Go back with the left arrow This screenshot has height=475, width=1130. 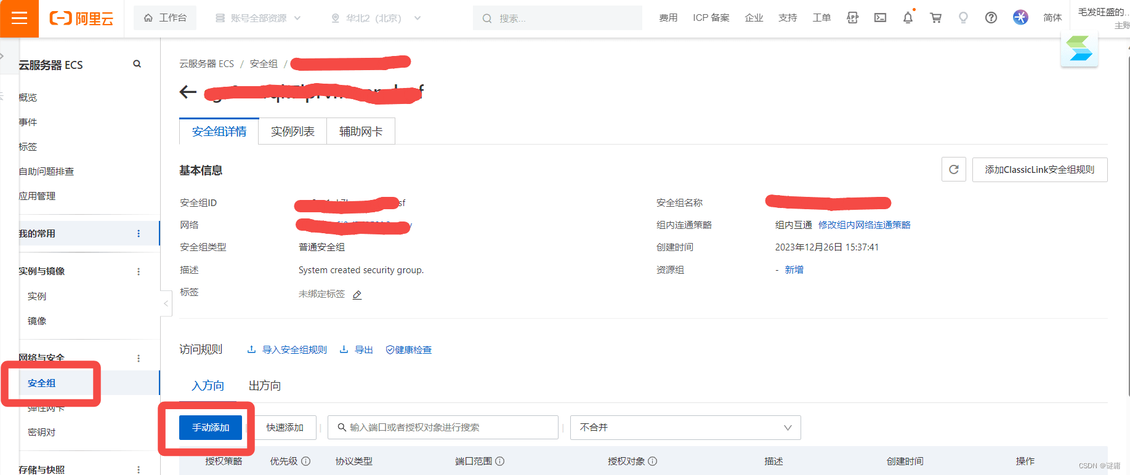click(188, 92)
